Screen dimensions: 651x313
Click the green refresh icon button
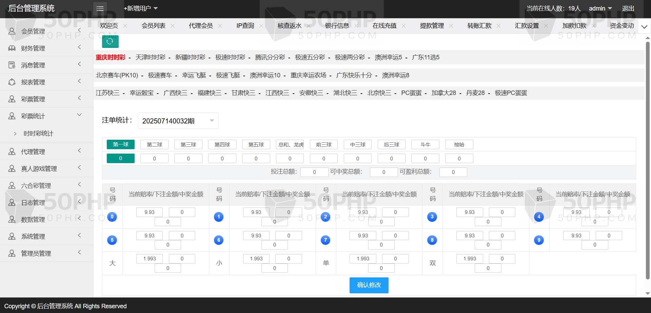coord(110,41)
